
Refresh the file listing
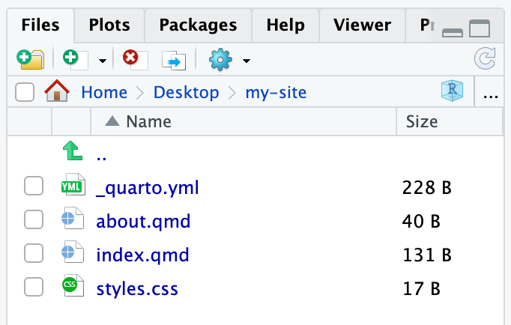tap(486, 60)
